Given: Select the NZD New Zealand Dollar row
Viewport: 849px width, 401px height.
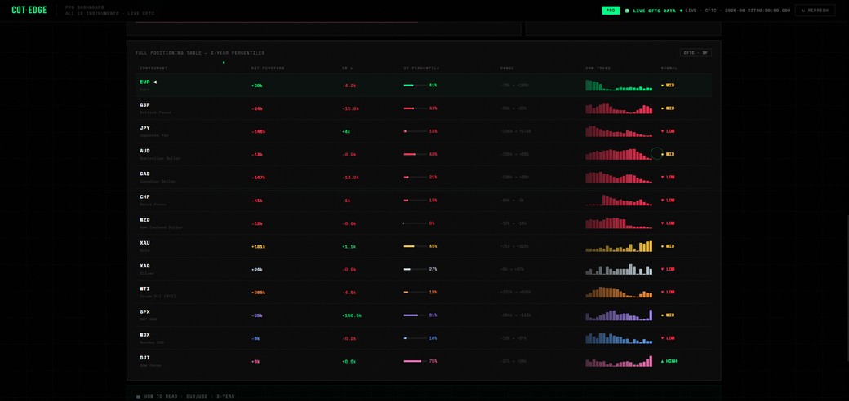Looking at the screenshot, I should [x=424, y=223].
